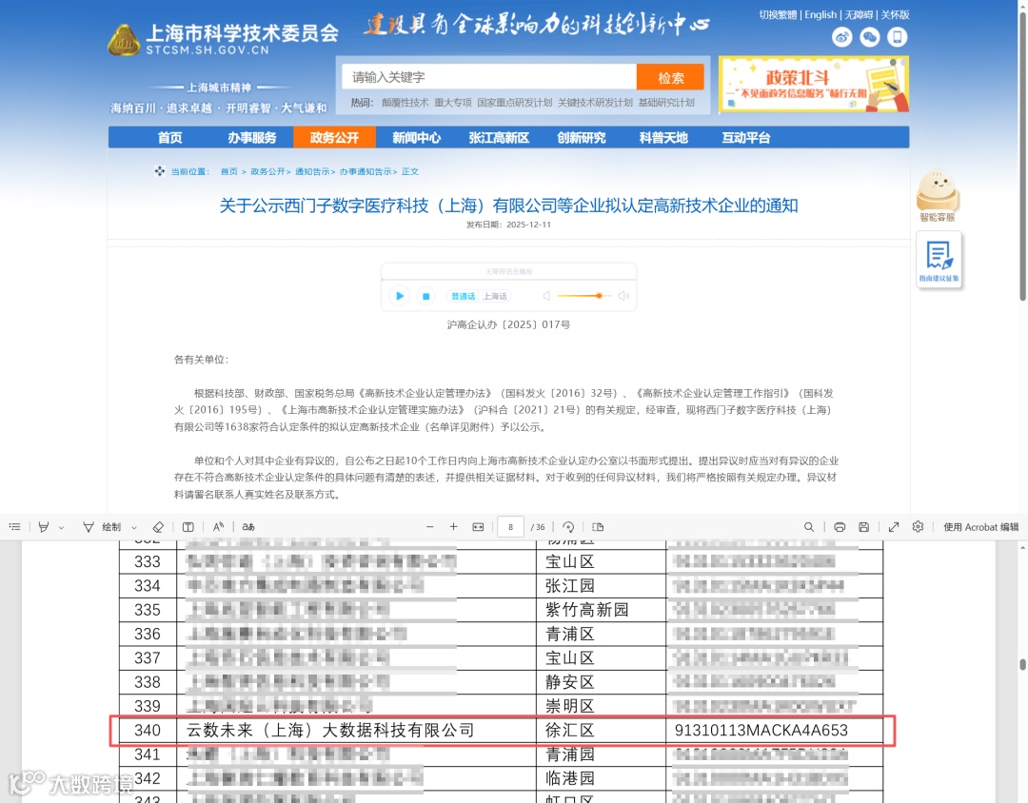Click the hot word 颠覆性技术

pyautogui.click(x=405, y=102)
